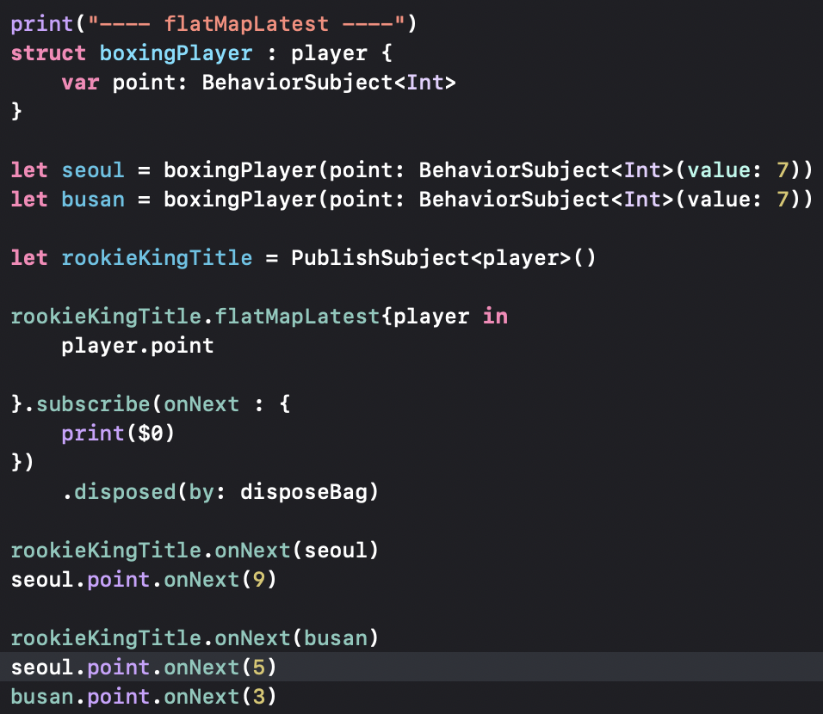Click the "---- flatMapLatest ----" string literal
Image resolution: width=823 pixels, height=714 pixels.
(x=246, y=23)
